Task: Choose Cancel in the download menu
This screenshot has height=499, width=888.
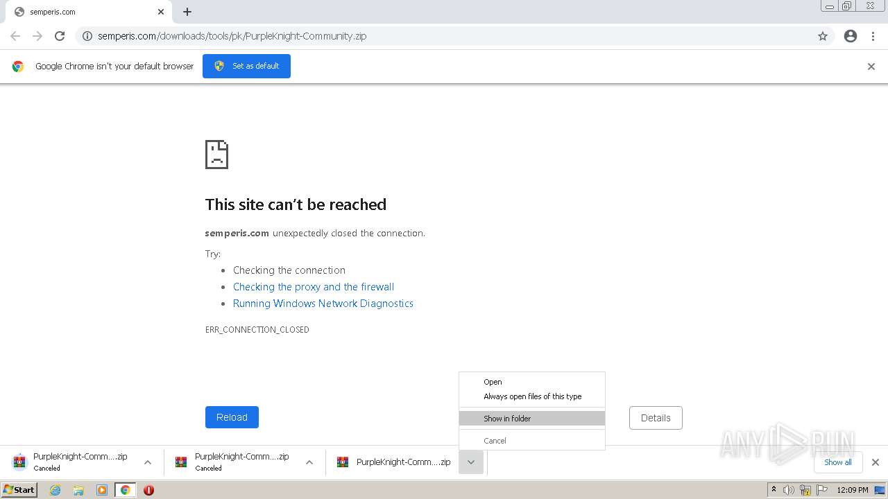Action: 532,441
